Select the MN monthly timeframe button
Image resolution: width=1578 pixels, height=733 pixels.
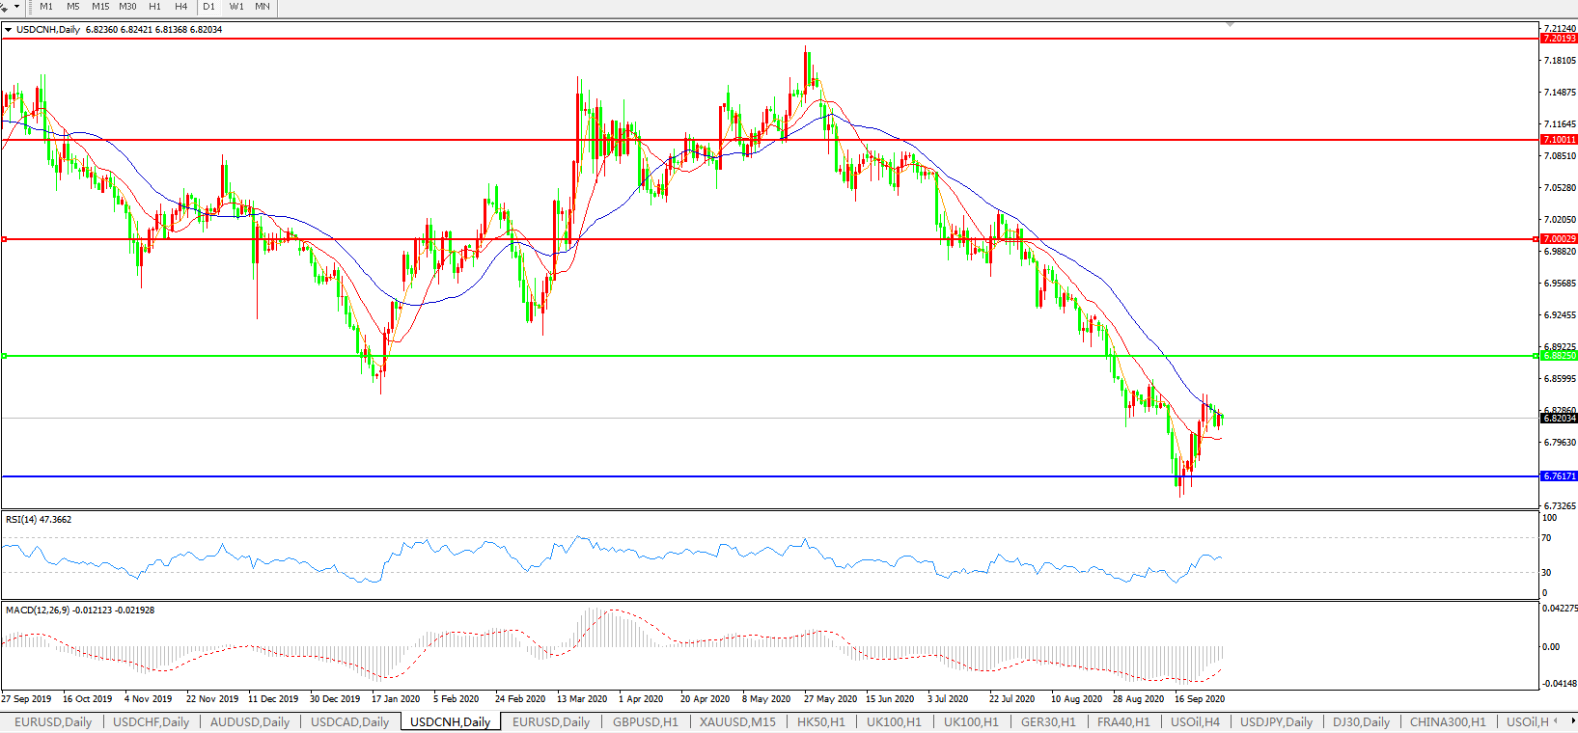pos(263,7)
